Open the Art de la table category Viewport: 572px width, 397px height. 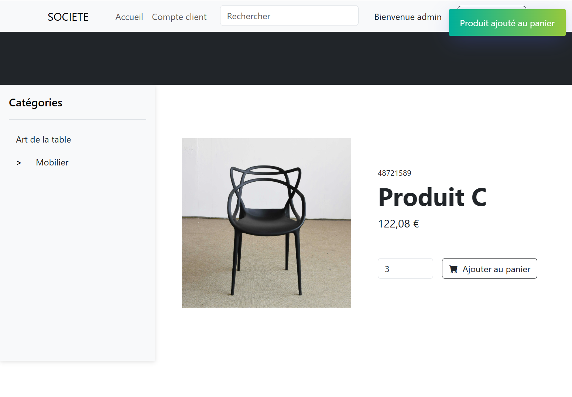click(x=43, y=140)
